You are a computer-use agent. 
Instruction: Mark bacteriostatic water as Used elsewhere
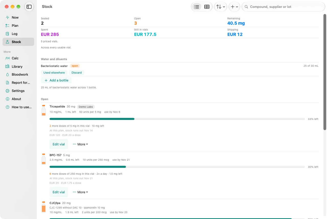click(54, 73)
